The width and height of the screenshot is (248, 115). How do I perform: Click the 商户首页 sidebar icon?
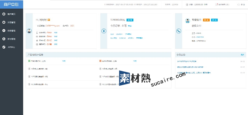(4, 14)
